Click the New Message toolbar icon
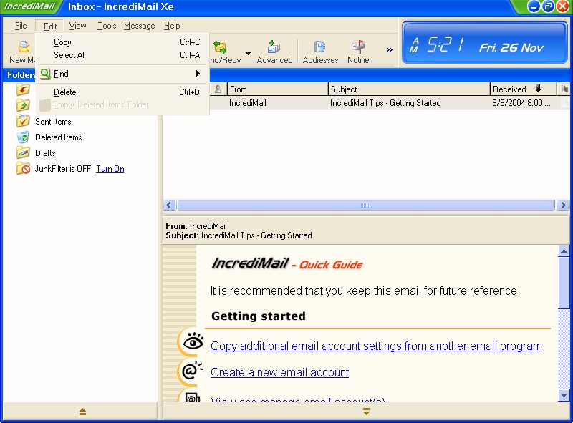Screen dimensions: 573x423 tap(21, 48)
